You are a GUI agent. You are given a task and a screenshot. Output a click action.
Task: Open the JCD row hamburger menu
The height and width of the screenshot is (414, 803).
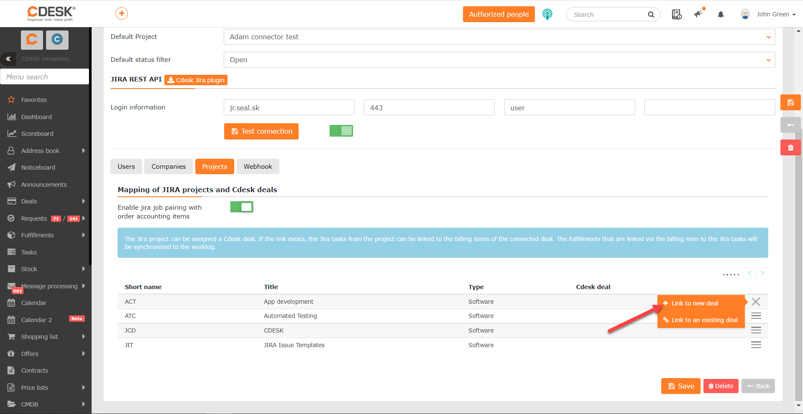click(x=756, y=330)
